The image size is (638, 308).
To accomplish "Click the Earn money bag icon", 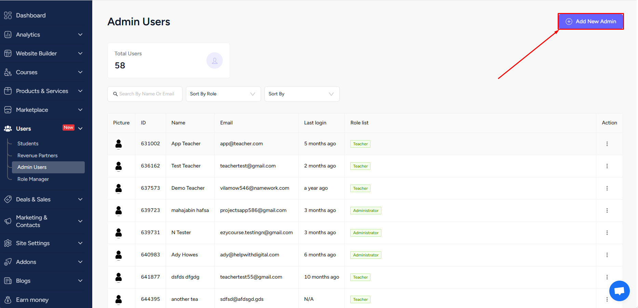I will 8,300.
